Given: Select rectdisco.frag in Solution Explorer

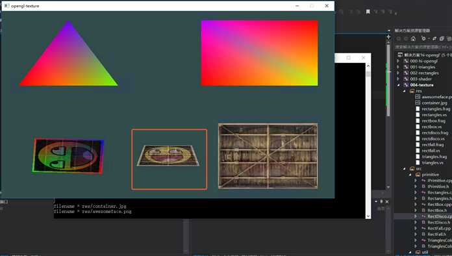Looking at the screenshot, I should (435, 133).
